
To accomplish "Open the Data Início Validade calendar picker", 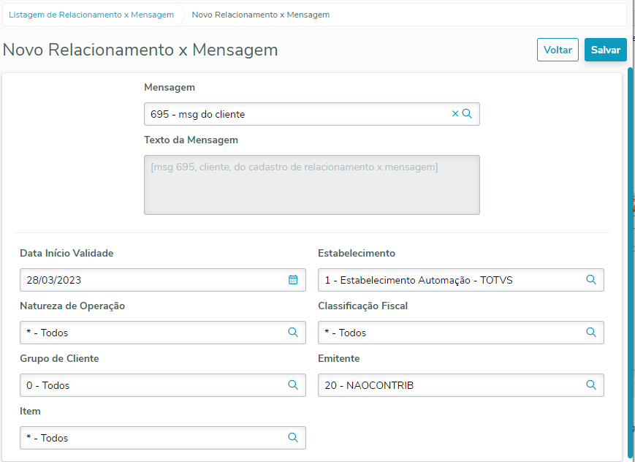I will [x=293, y=279].
